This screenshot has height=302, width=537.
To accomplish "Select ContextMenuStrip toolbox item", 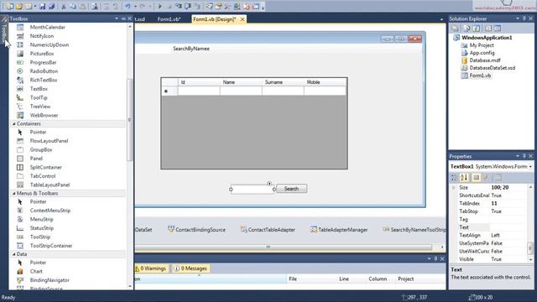I will pyautogui.click(x=50, y=211).
